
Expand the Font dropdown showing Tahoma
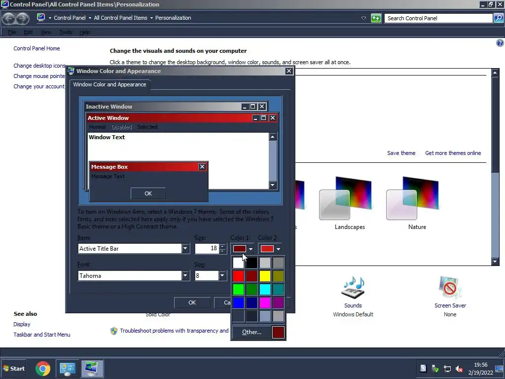tap(185, 275)
